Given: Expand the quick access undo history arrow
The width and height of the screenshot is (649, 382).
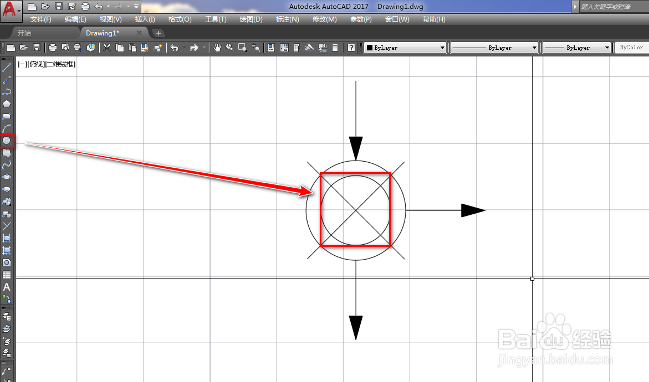Looking at the screenshot, I should (x=109, y=6).
